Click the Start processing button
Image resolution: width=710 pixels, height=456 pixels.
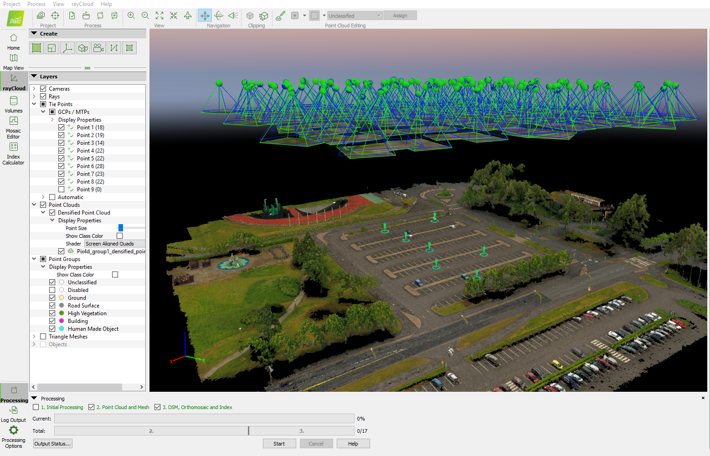point(279,444)
